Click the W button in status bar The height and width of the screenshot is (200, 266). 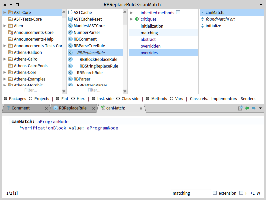click(x=258, y=193)
